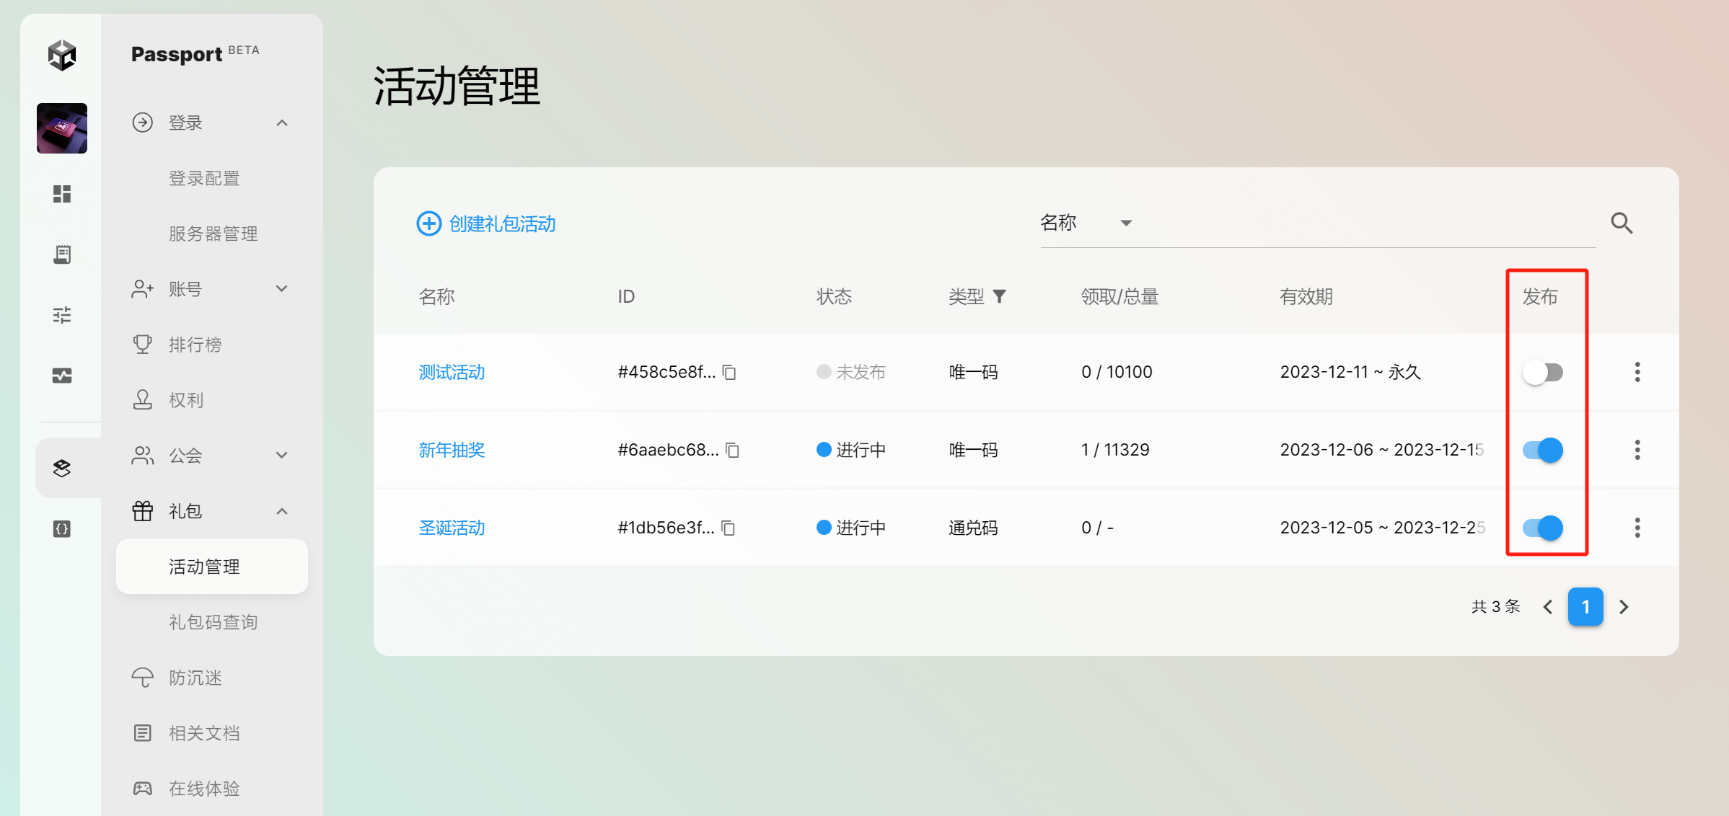Copy the 测试活动 ID with copy icon

point(729,372)
